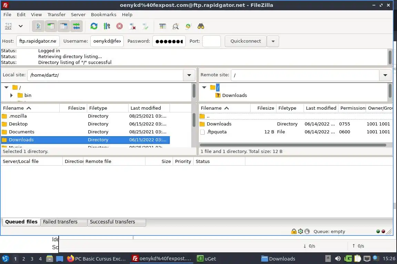Viewport: 397px width, 264px height.
Task: Toggle processing of transfer queue
Action: point(107,26)
